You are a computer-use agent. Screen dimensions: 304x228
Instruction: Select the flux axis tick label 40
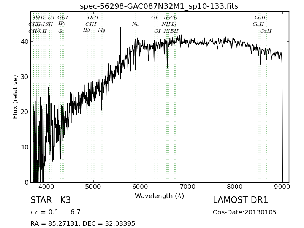point(25,42)
